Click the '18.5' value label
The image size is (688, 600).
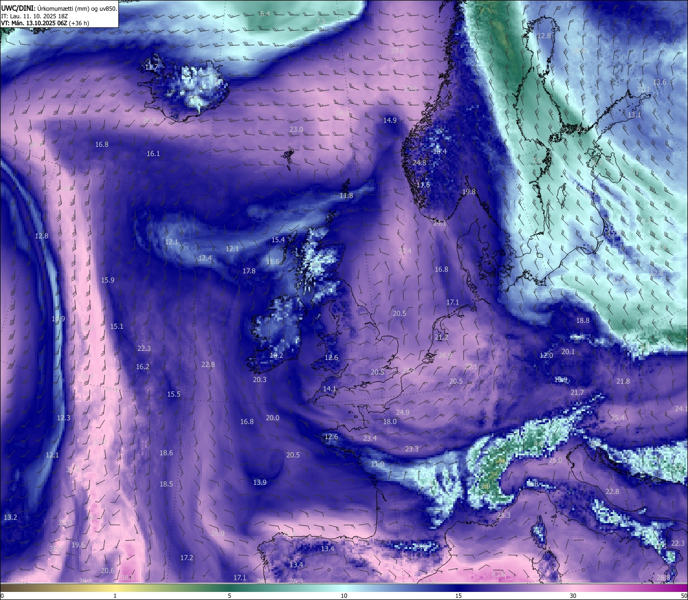pos(166,484)
